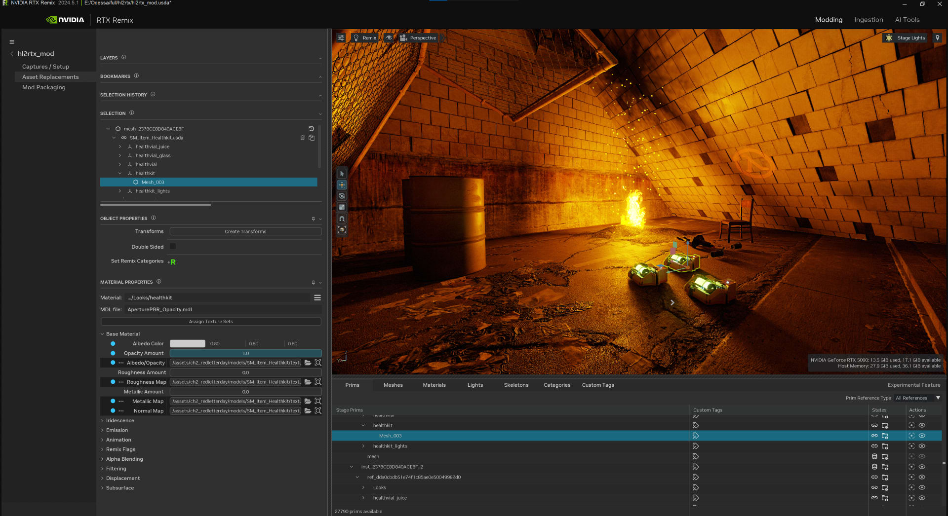This screenshot has height=516, width=948.
Task: Toggle the Double Sided checkbox
Action: (x=173, y=246)
